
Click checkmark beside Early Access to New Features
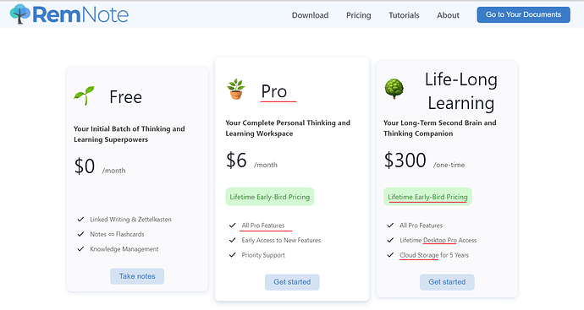pos(233,240)
